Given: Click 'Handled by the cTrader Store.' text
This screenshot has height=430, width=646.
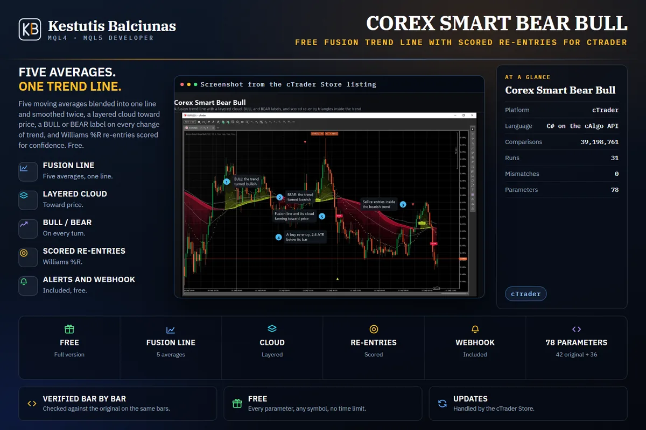Looking at the screenshot, I should pos(494,408).
